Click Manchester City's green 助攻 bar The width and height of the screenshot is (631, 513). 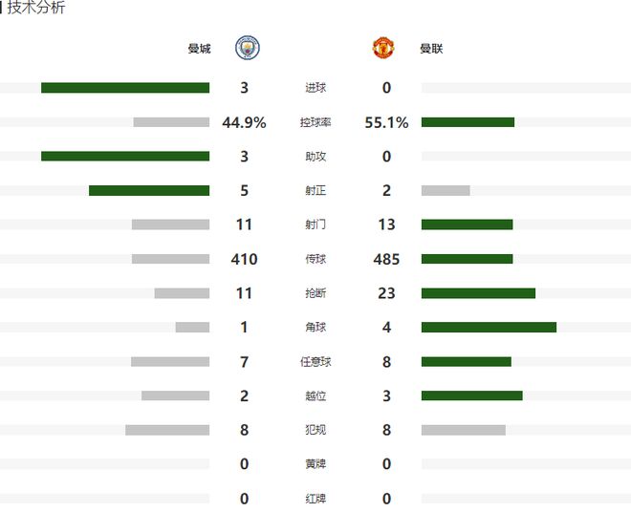point(125,156)
